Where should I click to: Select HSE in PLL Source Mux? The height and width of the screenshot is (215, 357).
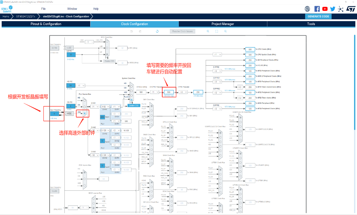(x=84, y=113)
